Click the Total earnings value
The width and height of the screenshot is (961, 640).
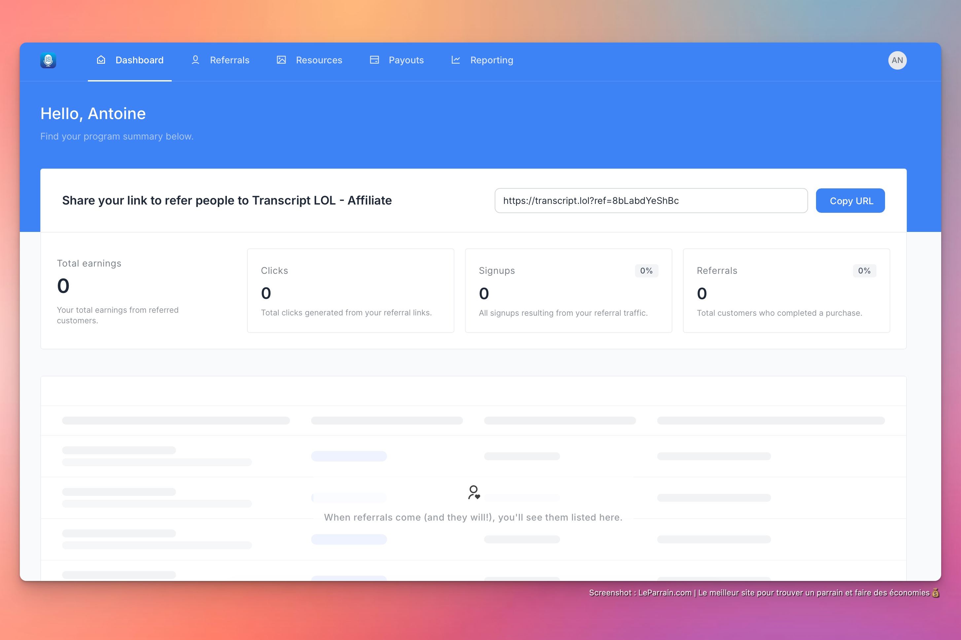(x=63, y=286)
